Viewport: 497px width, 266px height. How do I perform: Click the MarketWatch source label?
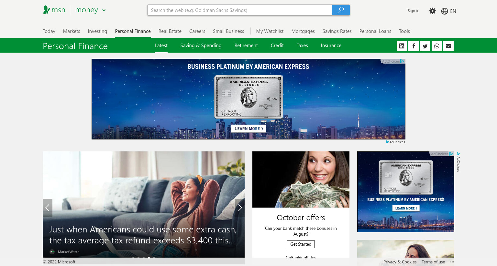(x=69, y=252)
